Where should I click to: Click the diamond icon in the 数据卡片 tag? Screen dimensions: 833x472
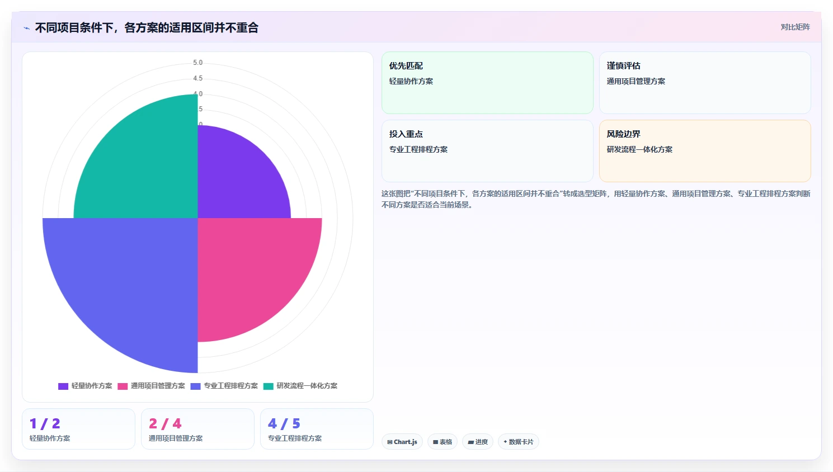[505, 442]
